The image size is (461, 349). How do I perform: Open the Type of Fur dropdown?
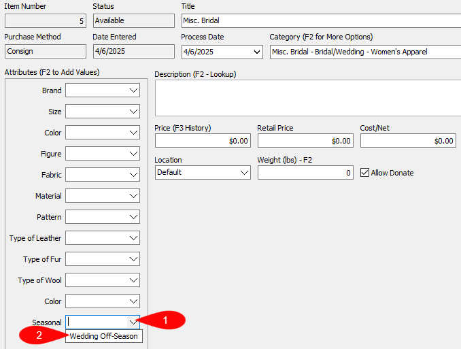tap(133, 259)
